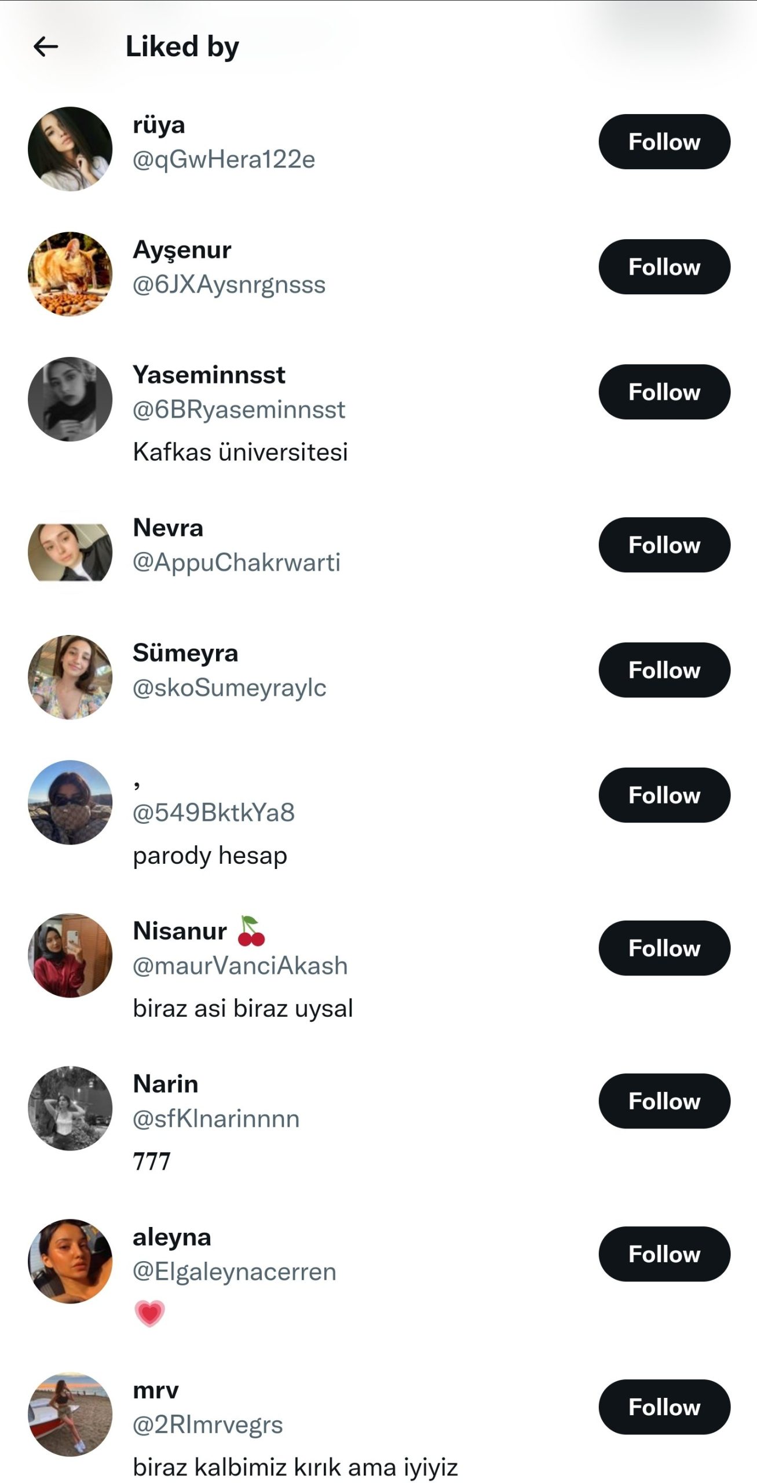Open Yaseminnsst's grayscale avatar

pos(70,399)
